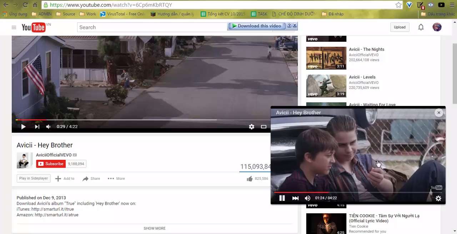Subscribe to AviciiOfficialVEVO
The height and width of the screenshot is (234, 457).
coord(51,164)
